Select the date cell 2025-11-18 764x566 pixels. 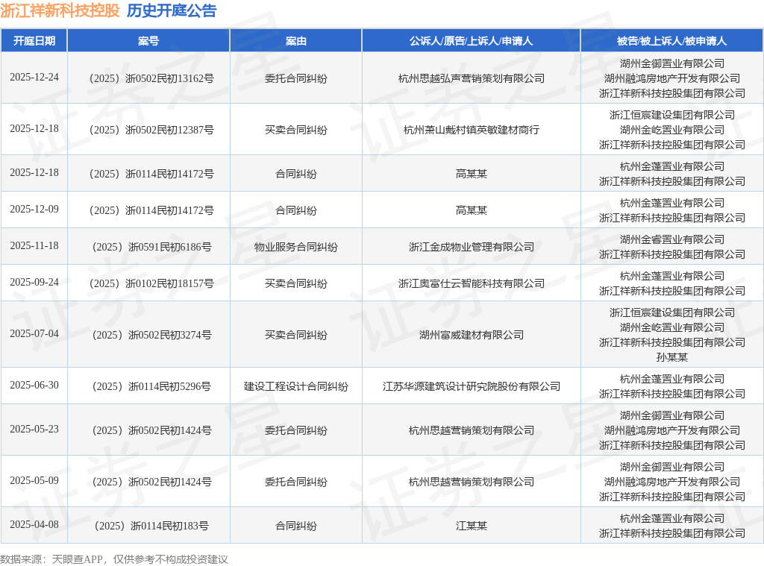point(34,245)
